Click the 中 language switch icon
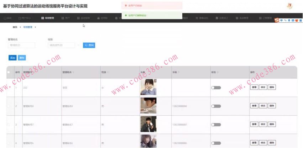The image size is (303, 148). tap(282, 20)
